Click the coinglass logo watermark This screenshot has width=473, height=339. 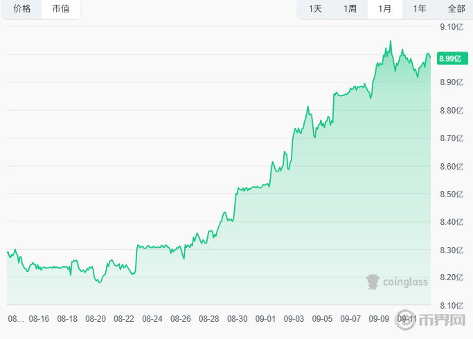click(397, 281)
